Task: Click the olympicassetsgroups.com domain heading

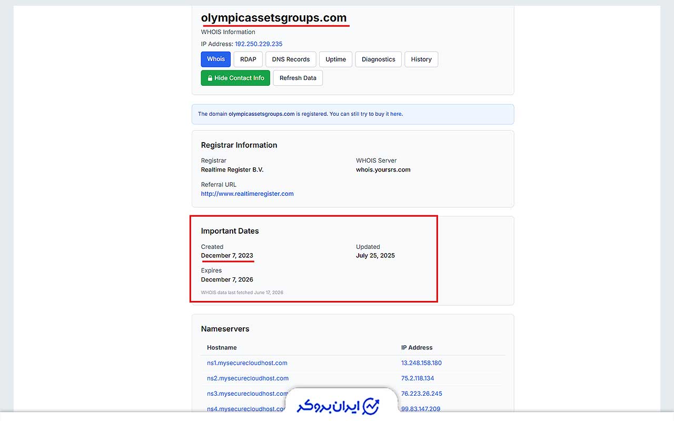Action: click(274, 18)
